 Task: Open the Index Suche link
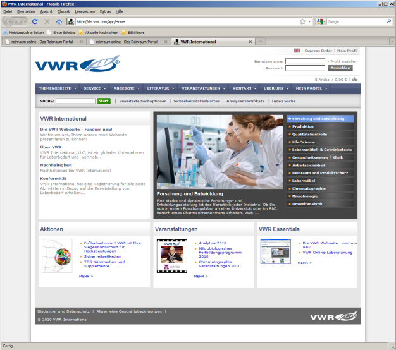point(283,101)
